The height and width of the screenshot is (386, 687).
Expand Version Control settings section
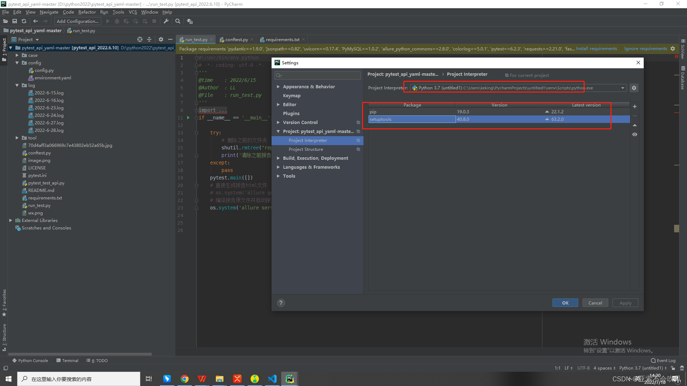coord(278,123)
